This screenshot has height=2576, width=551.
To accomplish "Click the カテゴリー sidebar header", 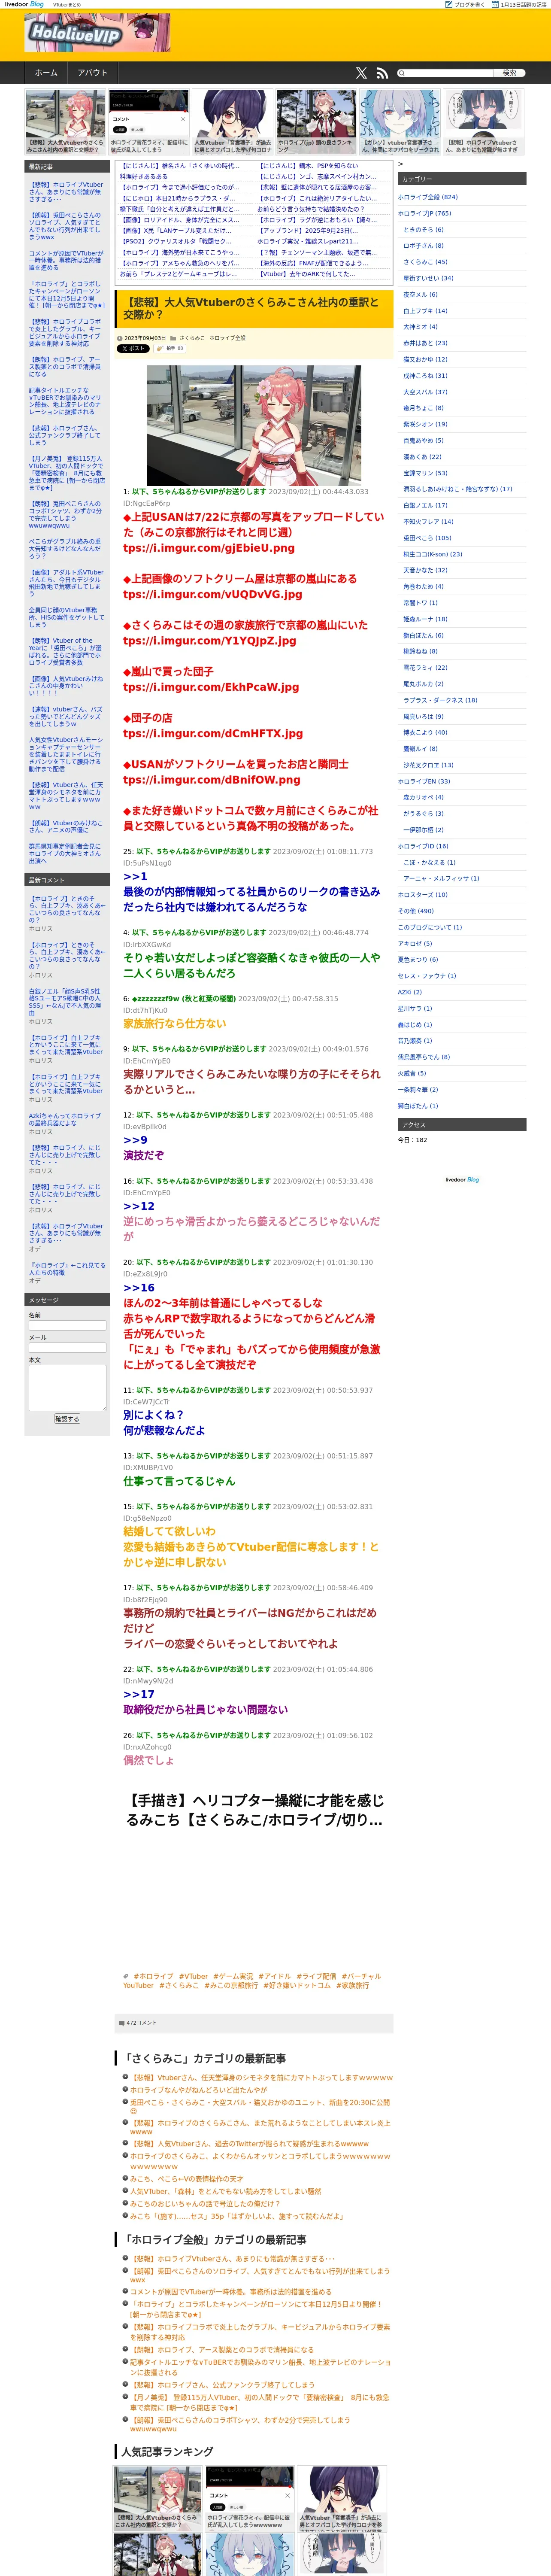I will (x=462, y=179).
